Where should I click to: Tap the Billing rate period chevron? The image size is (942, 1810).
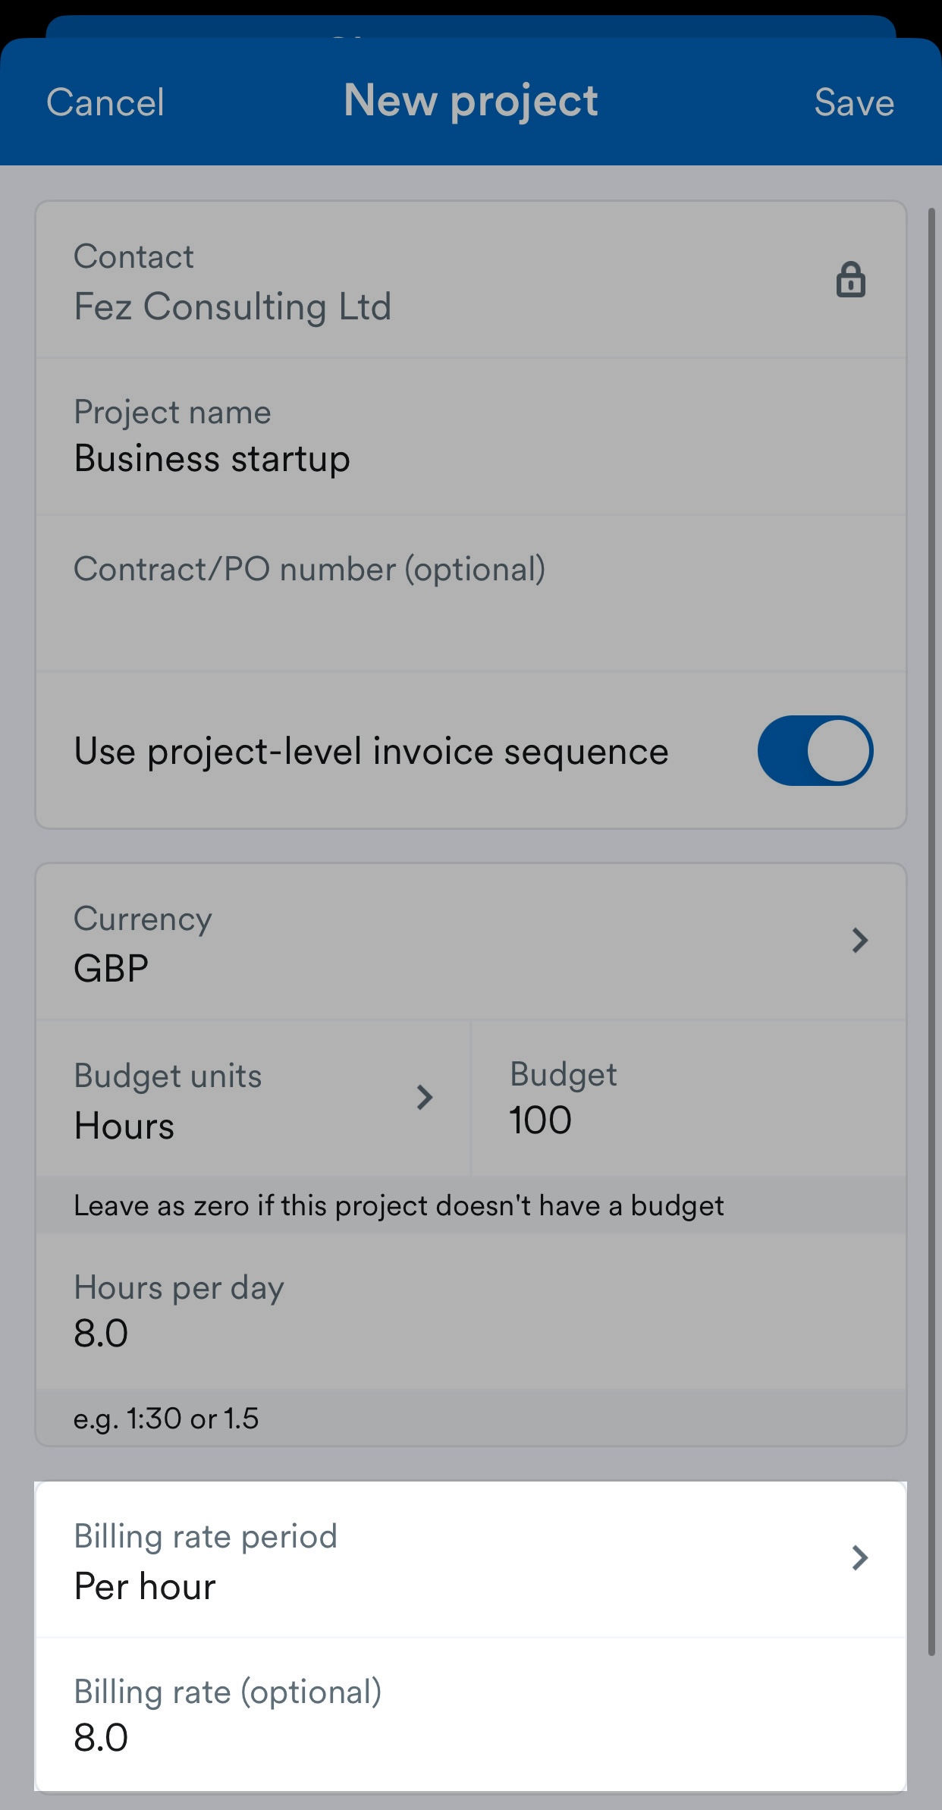click(x=859, y=1558)
